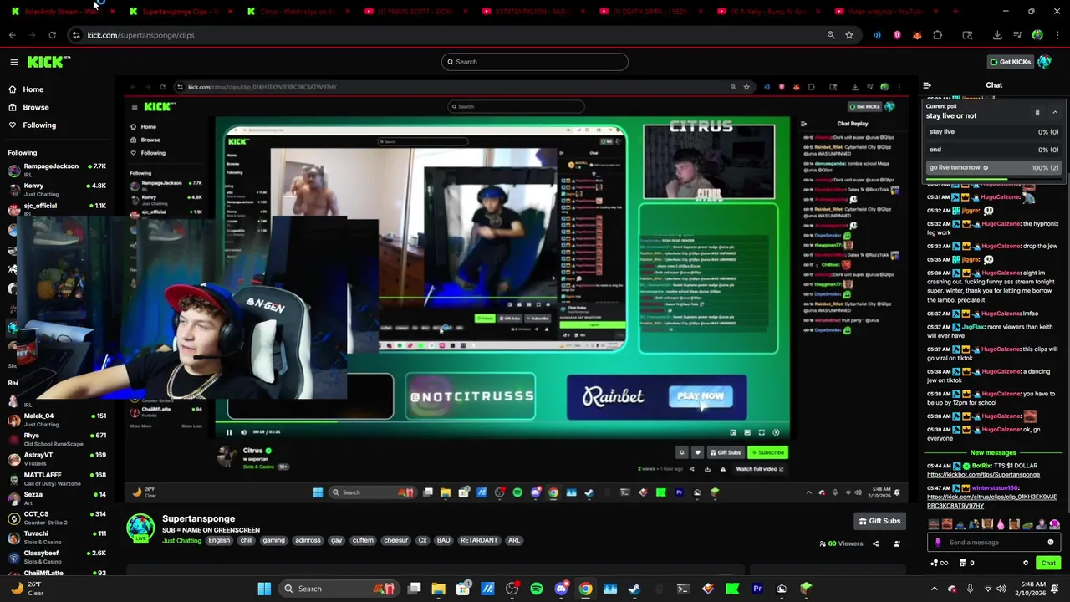
Task: Click HugoCalzone's username on 'ok, gn everyone'
Action: (1001, 430)
